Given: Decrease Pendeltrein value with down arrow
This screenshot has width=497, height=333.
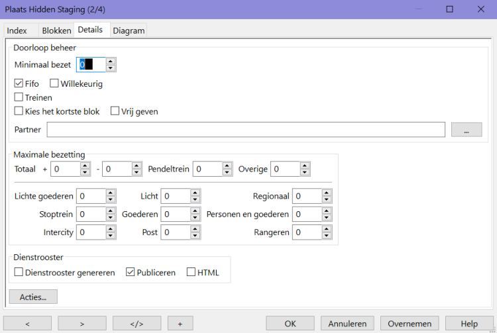Looking at the screenshot, I should point(227,172).
